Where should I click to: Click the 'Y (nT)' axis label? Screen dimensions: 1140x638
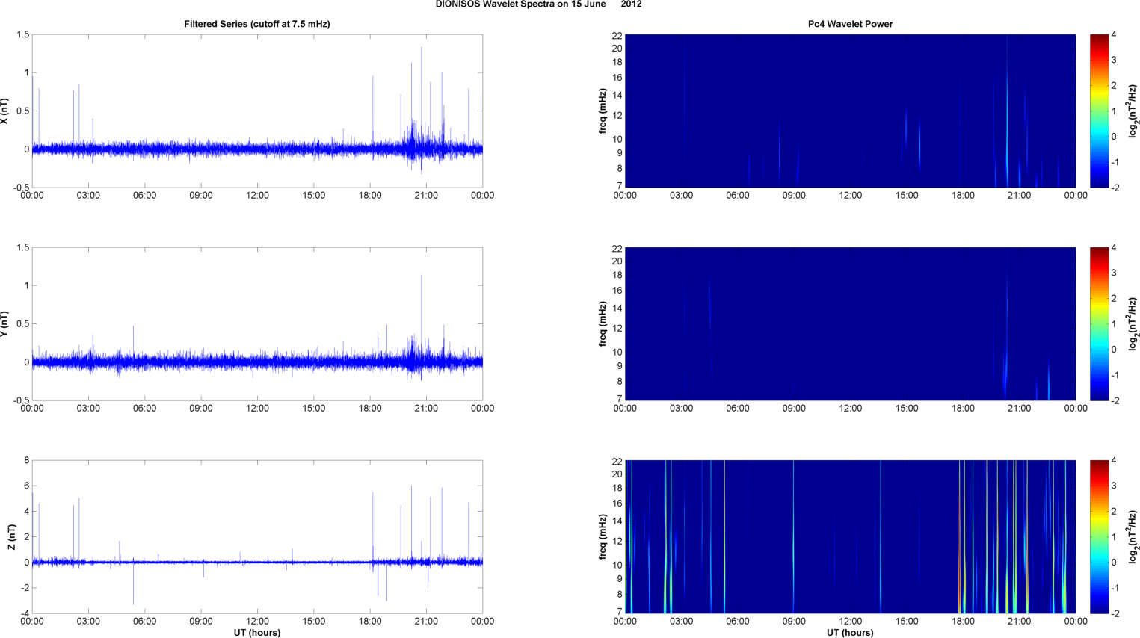point(4,324)
